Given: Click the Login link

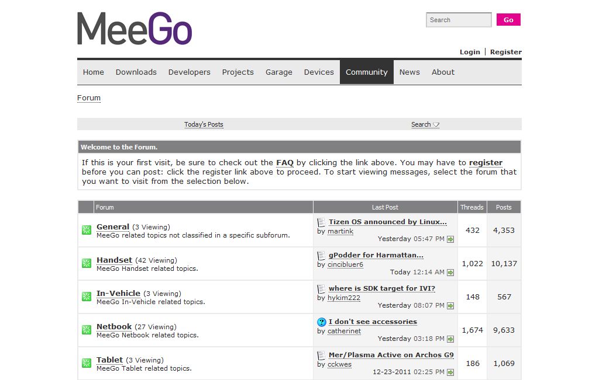Looking at the screenshot, I should pos(470,52).
